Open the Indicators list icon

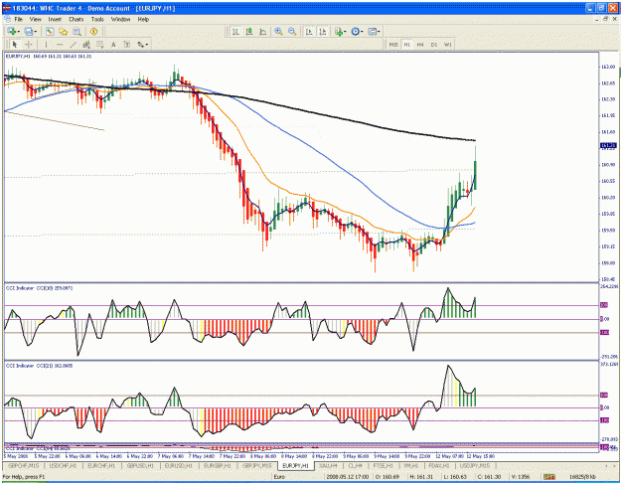pos(338,31)
